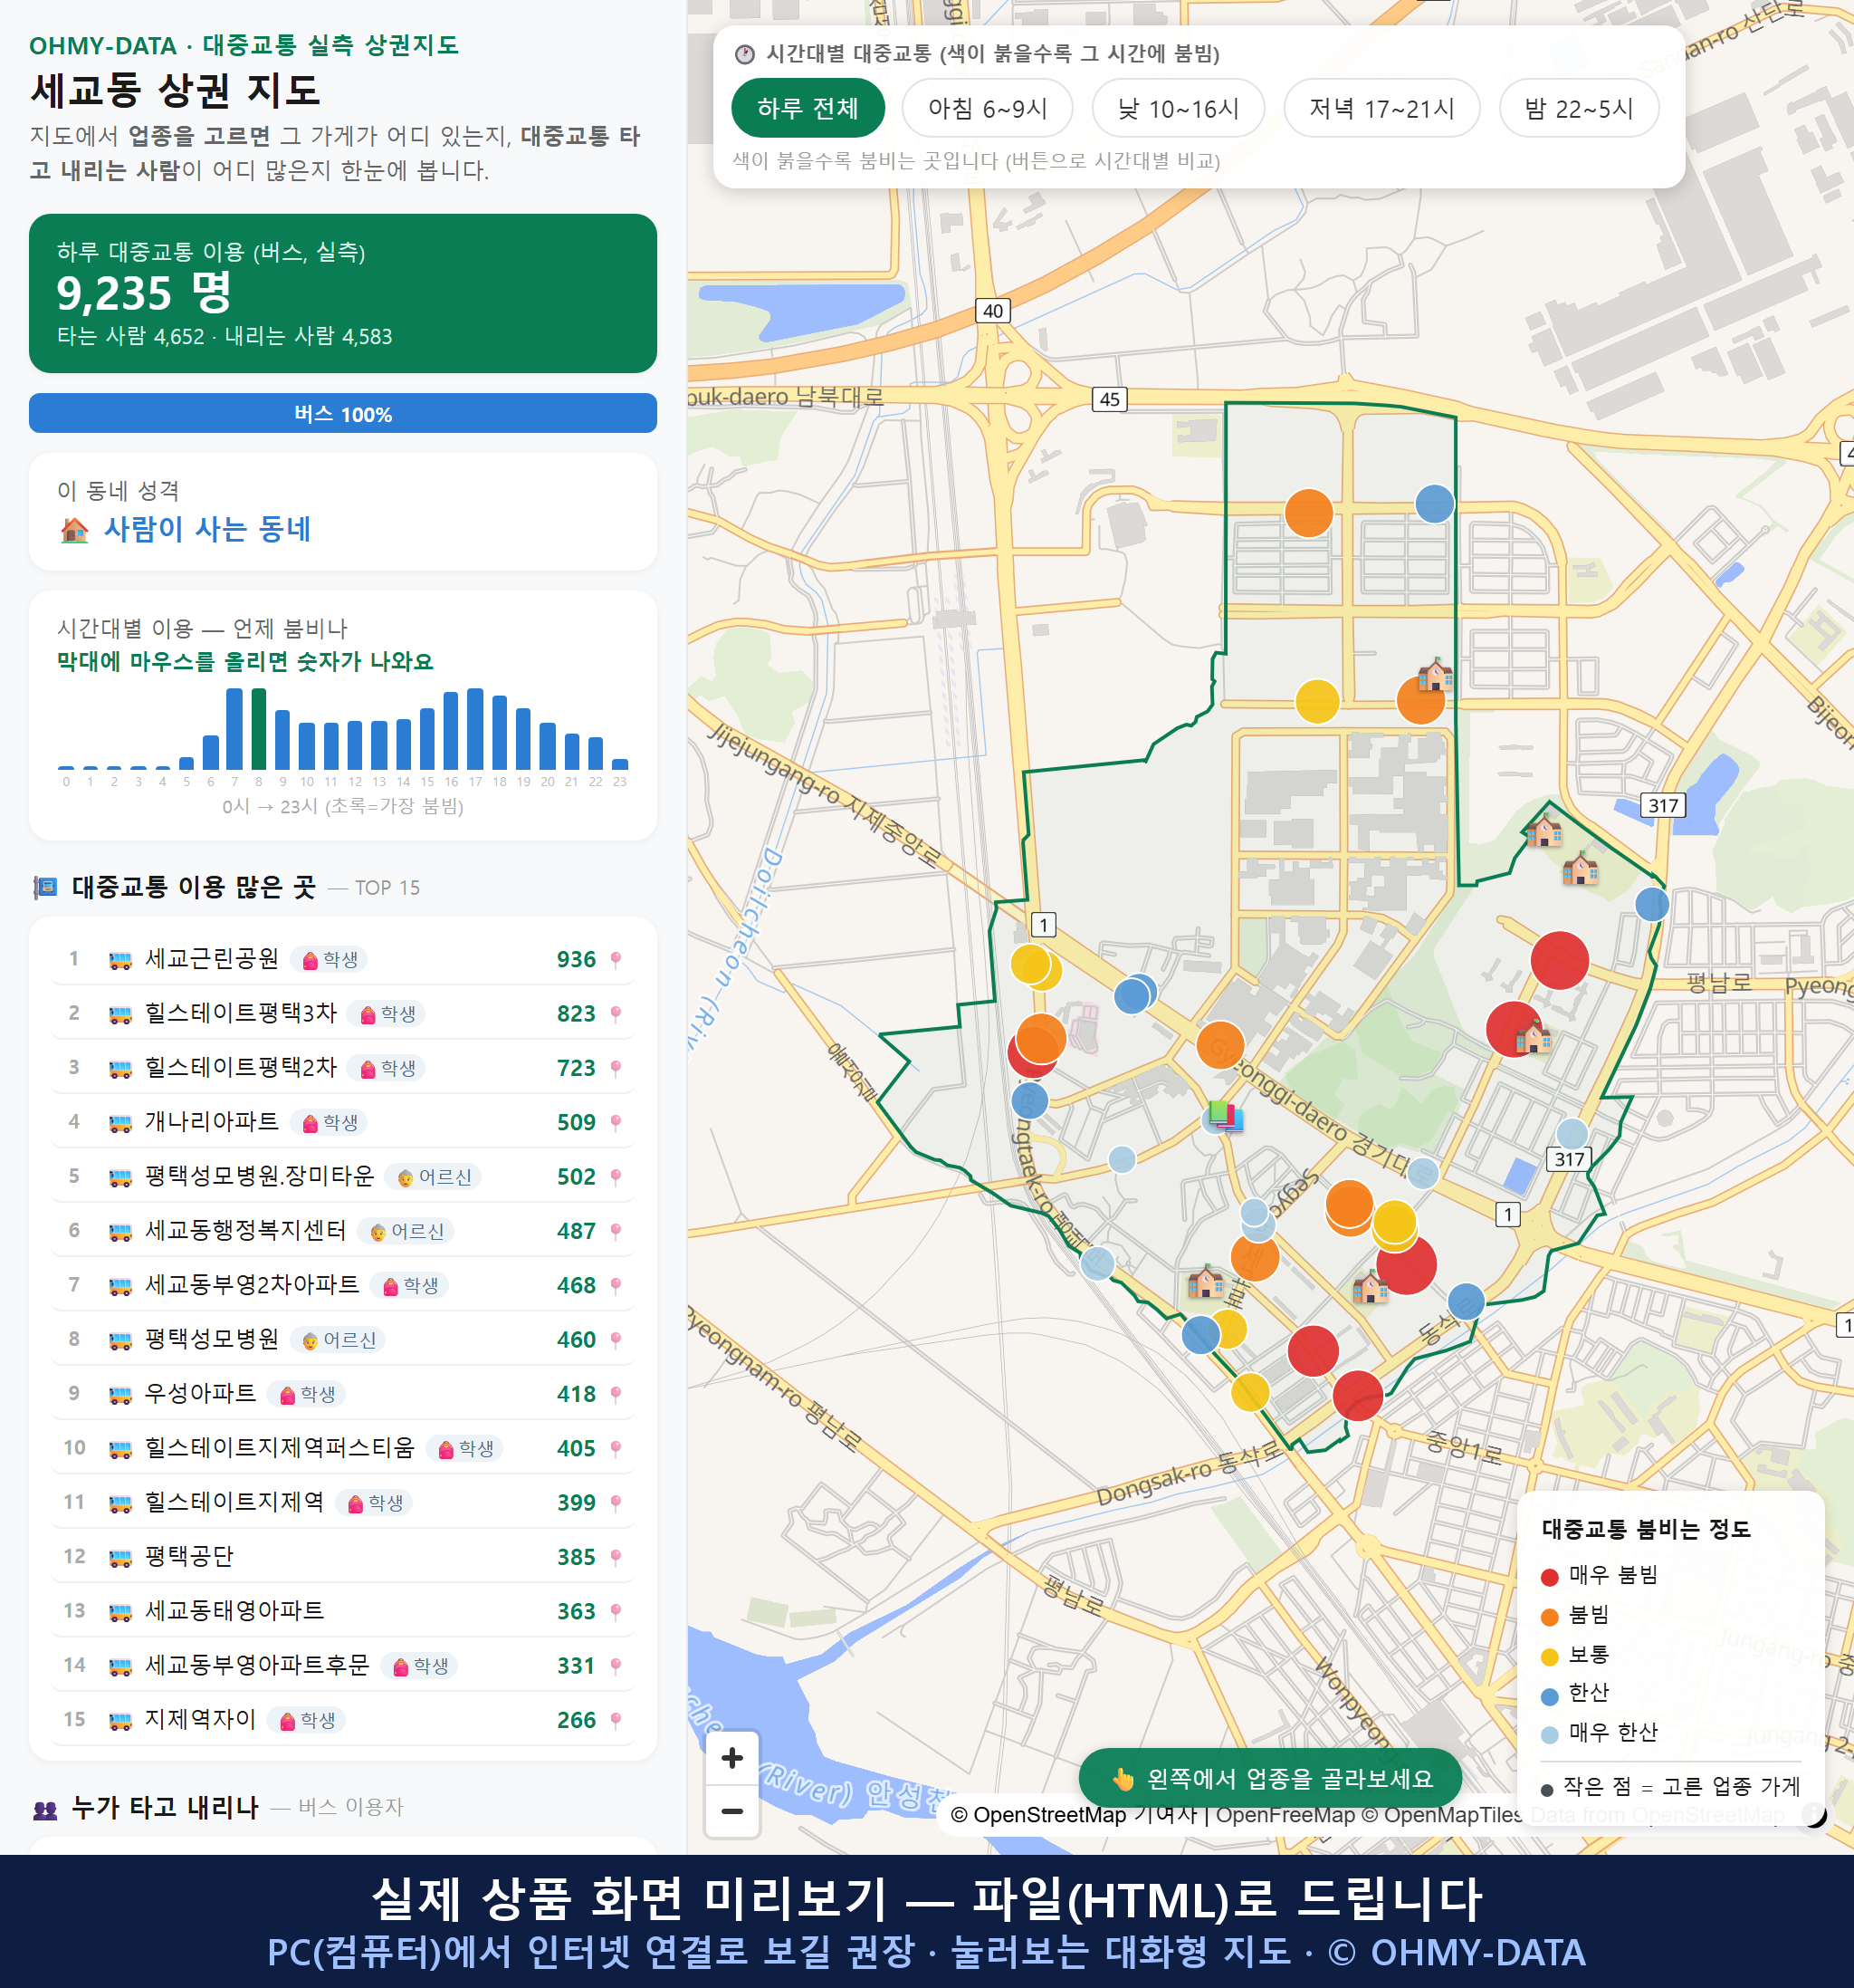Switch to 낮 10~16시 time filter

point(1178,108)
